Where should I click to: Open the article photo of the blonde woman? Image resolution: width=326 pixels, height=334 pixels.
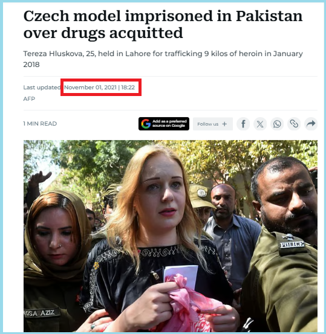(171, 236)
